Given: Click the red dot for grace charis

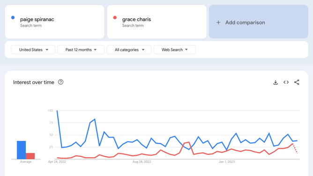Looking at the screenshot, I should click(115, 17).
